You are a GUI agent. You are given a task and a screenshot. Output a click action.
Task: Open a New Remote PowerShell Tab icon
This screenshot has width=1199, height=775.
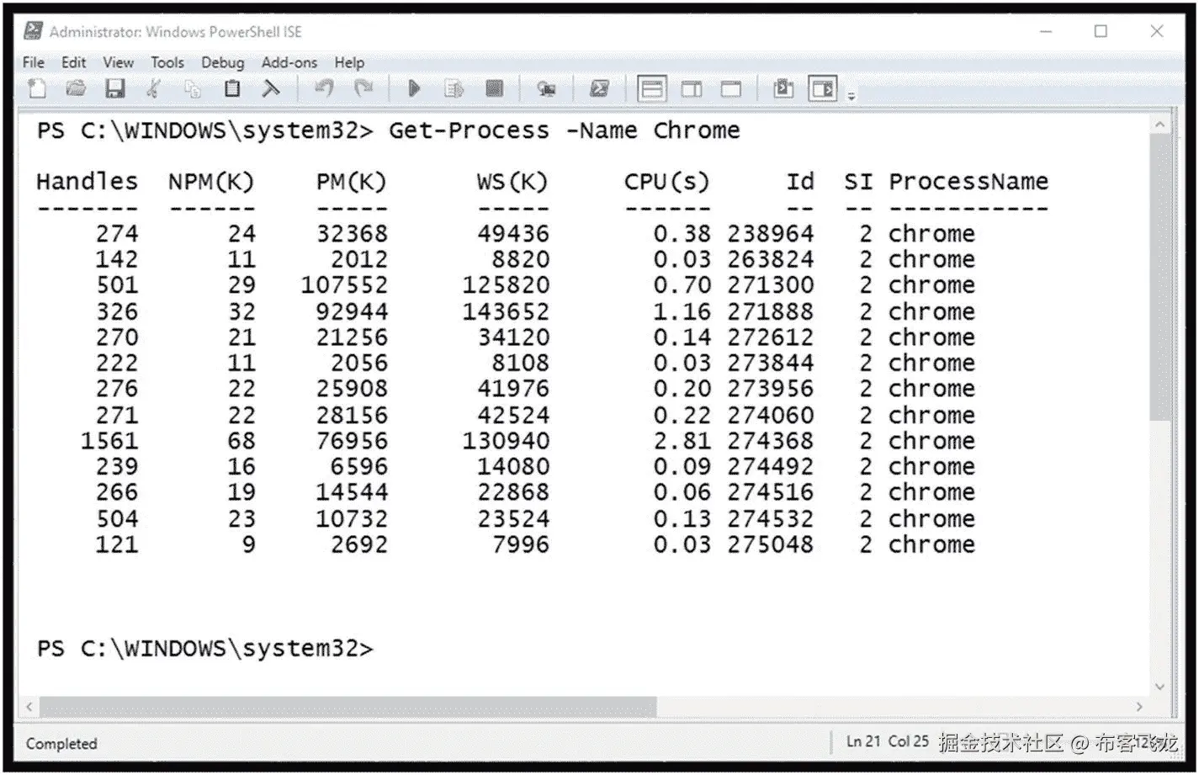coord(547,88)
